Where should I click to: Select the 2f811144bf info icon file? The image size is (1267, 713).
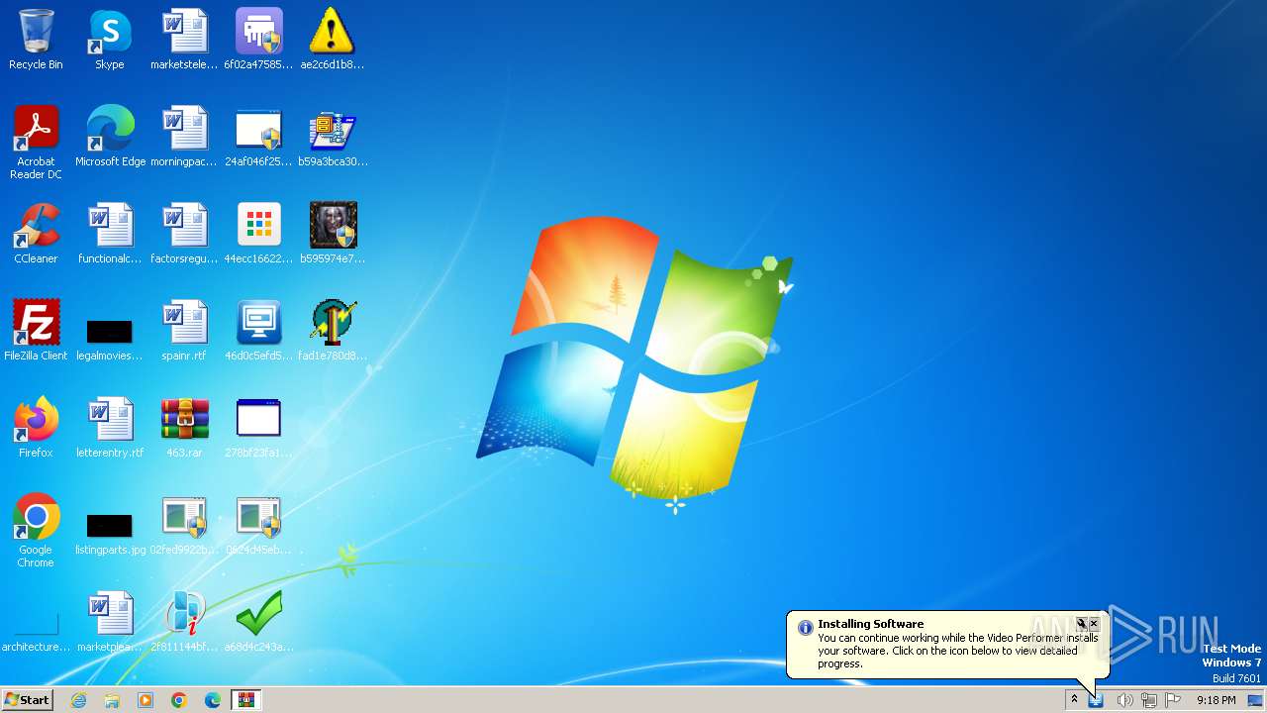(x=184, y=622)
